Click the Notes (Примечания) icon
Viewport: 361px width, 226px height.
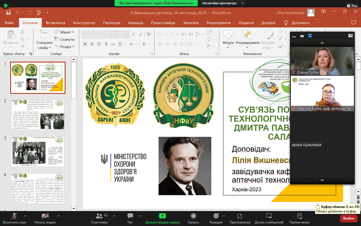pyautogui.click(x=299, y=218)
